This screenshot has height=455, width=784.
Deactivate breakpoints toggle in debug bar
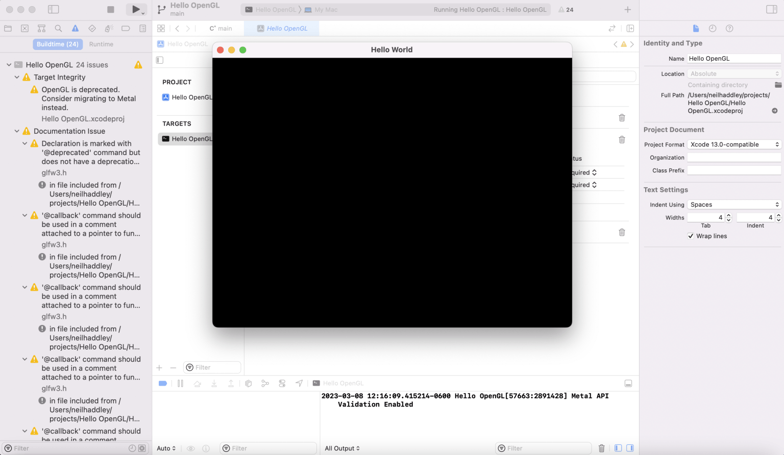(163, 384)
